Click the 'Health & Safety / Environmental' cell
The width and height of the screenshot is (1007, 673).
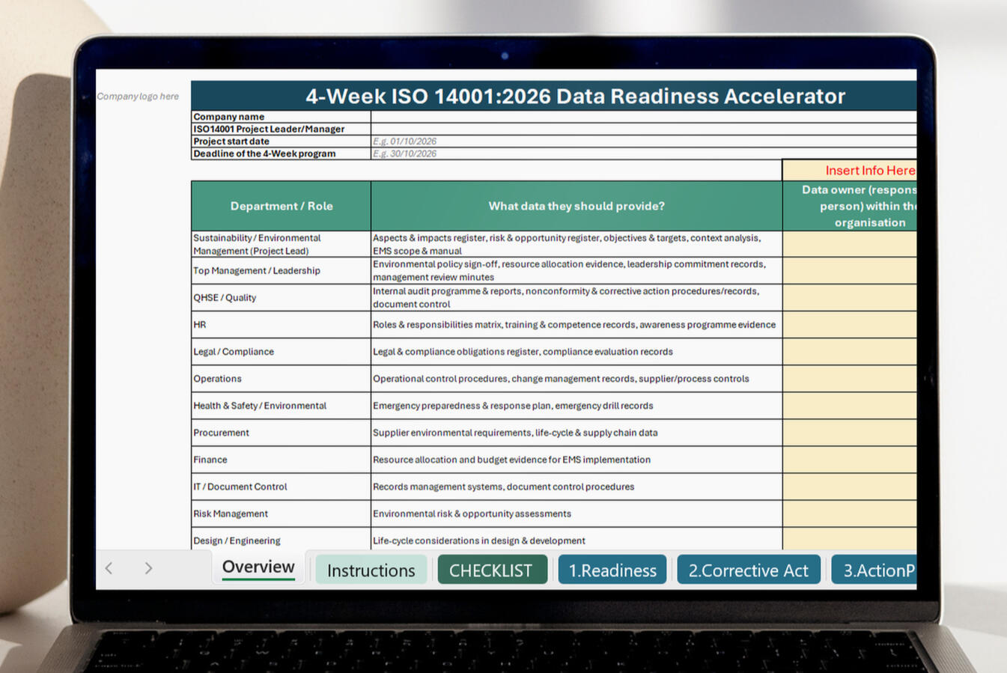coord(282,406)
